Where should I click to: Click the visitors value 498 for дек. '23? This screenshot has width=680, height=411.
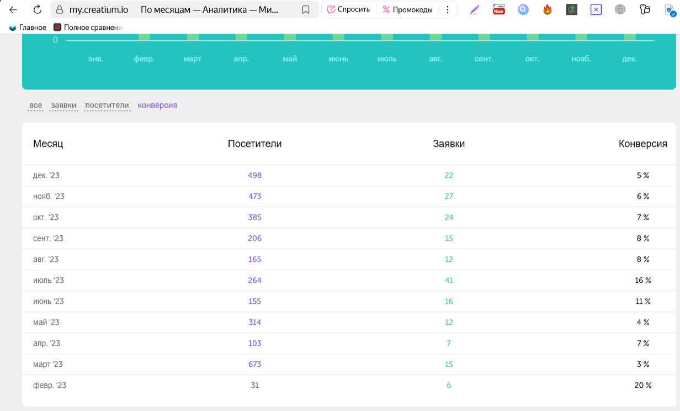(255, 175)
